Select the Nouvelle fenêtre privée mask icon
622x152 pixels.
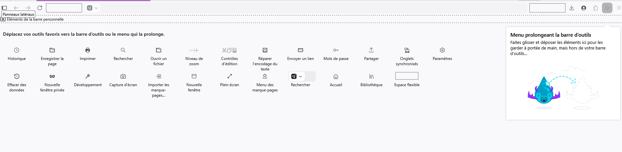coord(52,76)
